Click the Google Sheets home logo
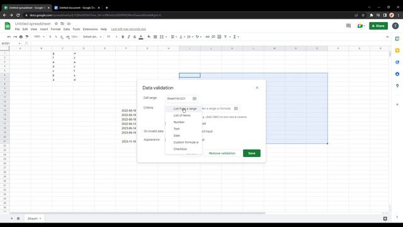This screenshot has width=403, height=227. click(8, 26)
